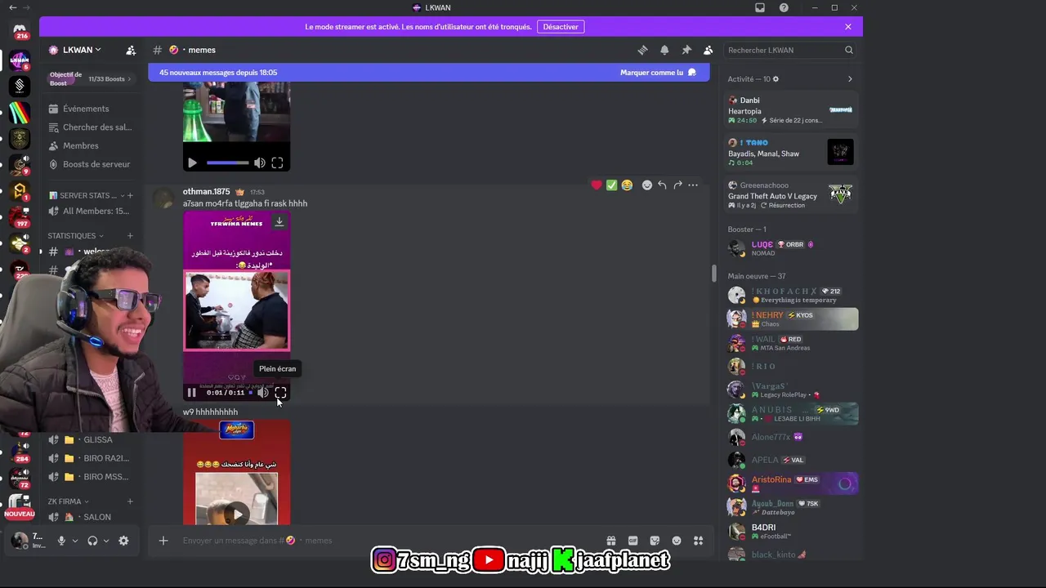Add green check mark reaction to message
This screenshot has width=1046, height=588.
coord(611,185)
